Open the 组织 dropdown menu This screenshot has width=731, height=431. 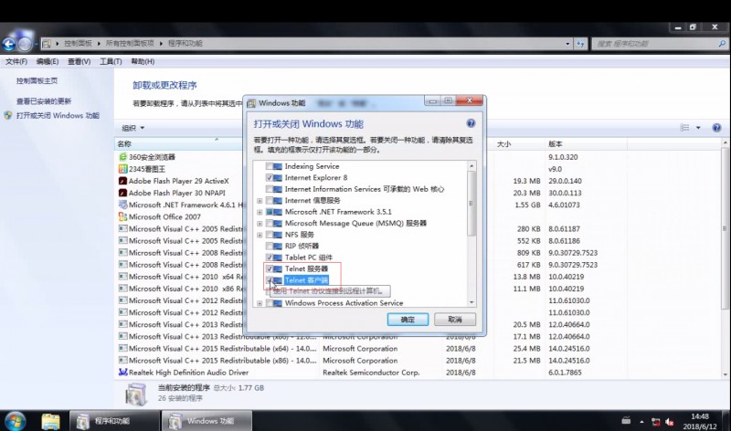click(x=132, y=128)
